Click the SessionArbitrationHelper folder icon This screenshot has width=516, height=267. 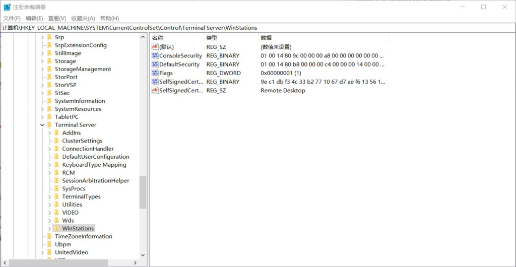56,180
